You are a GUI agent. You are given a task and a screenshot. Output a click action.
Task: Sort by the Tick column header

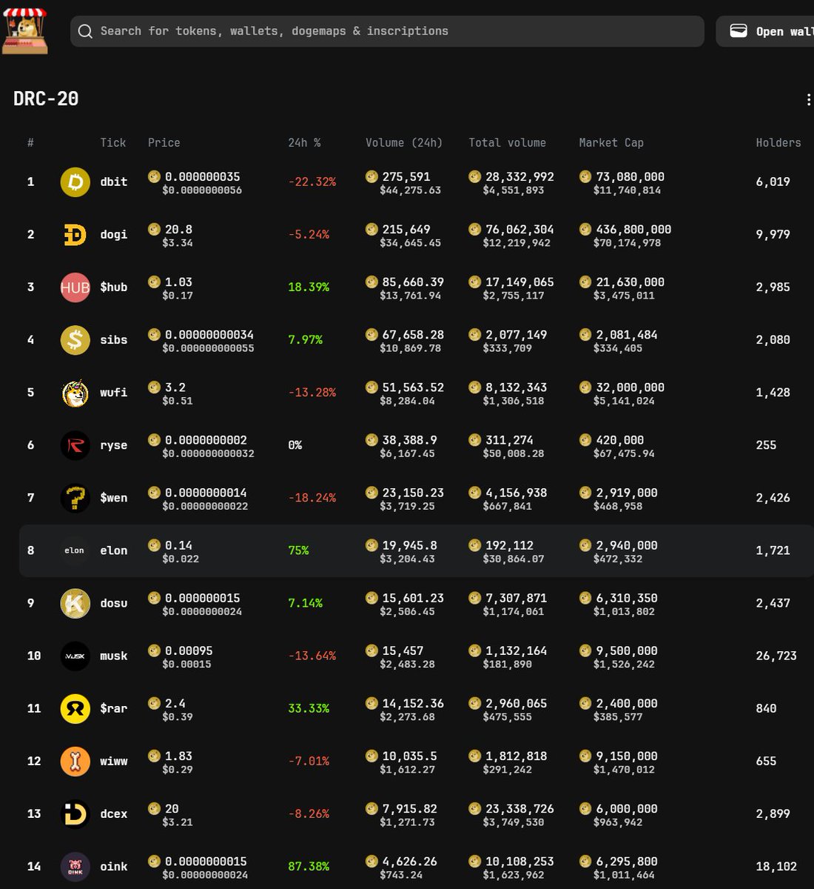(113, 142)
